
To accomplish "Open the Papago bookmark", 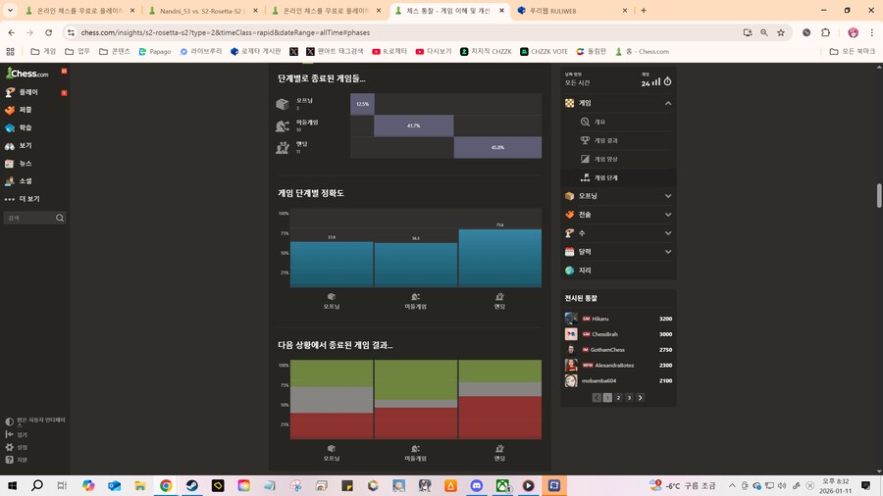I will [x=155, y=51].
